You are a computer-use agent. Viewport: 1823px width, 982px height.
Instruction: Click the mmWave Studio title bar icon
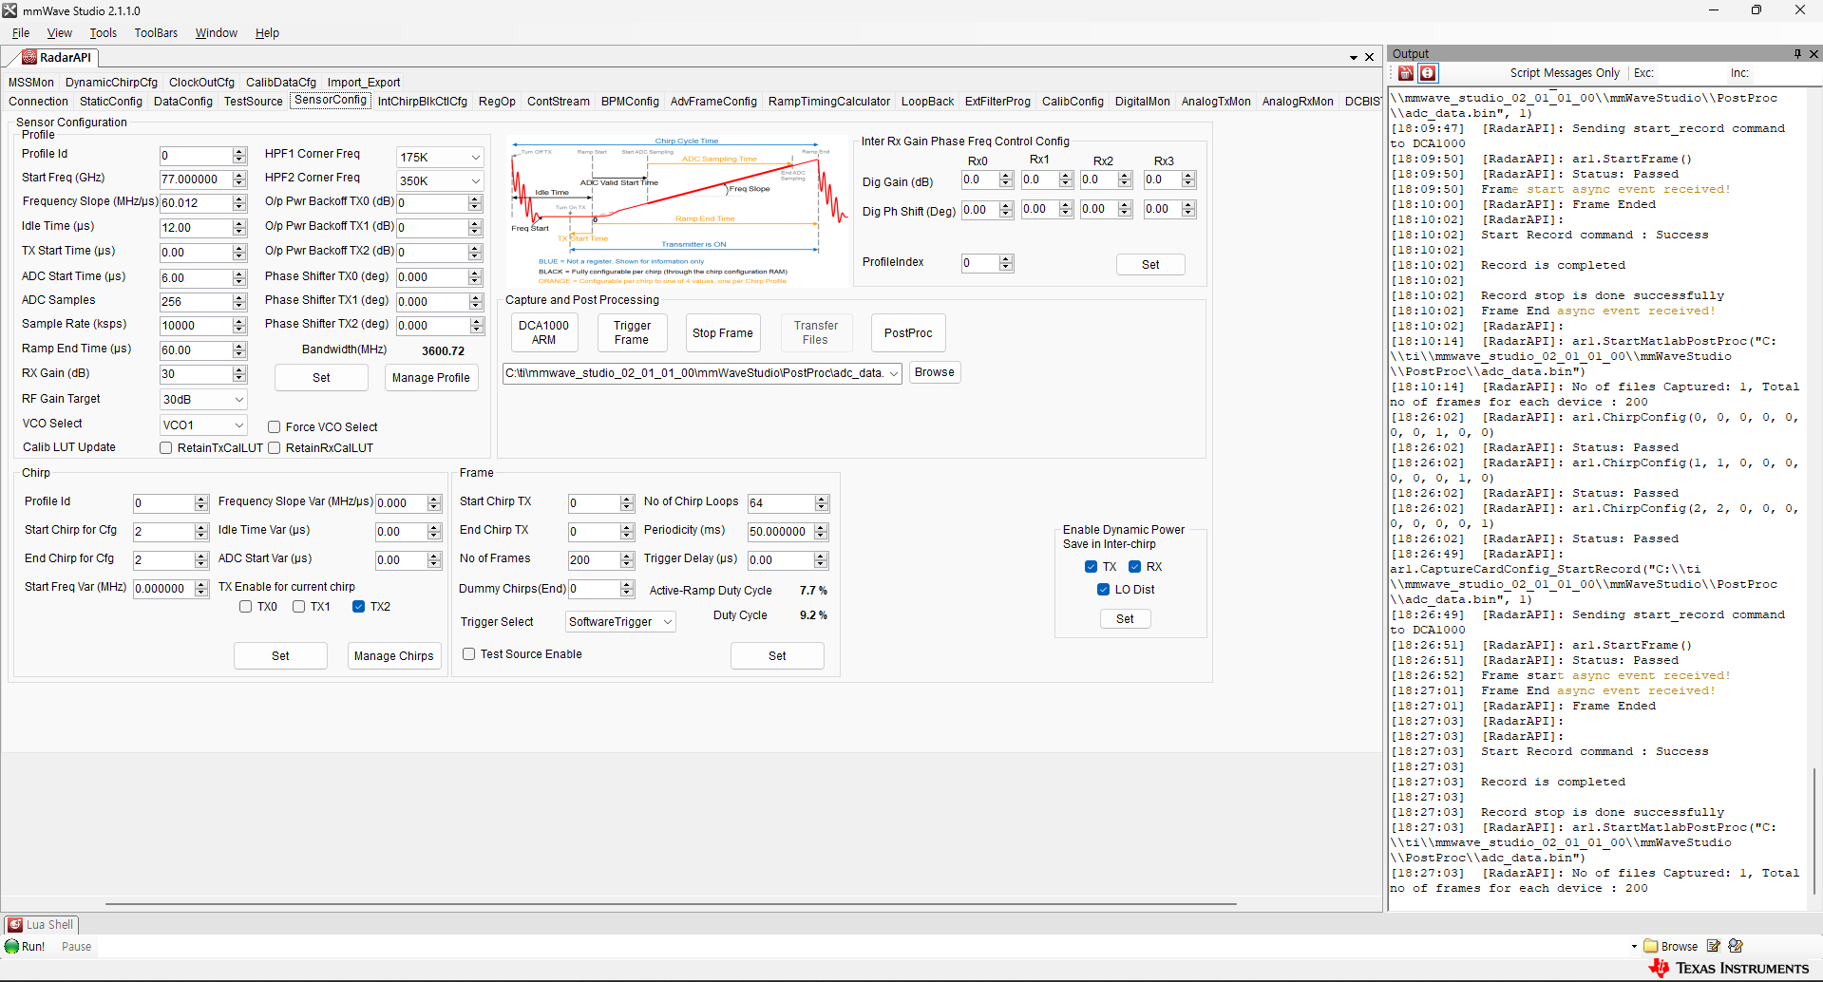(10, 10)
